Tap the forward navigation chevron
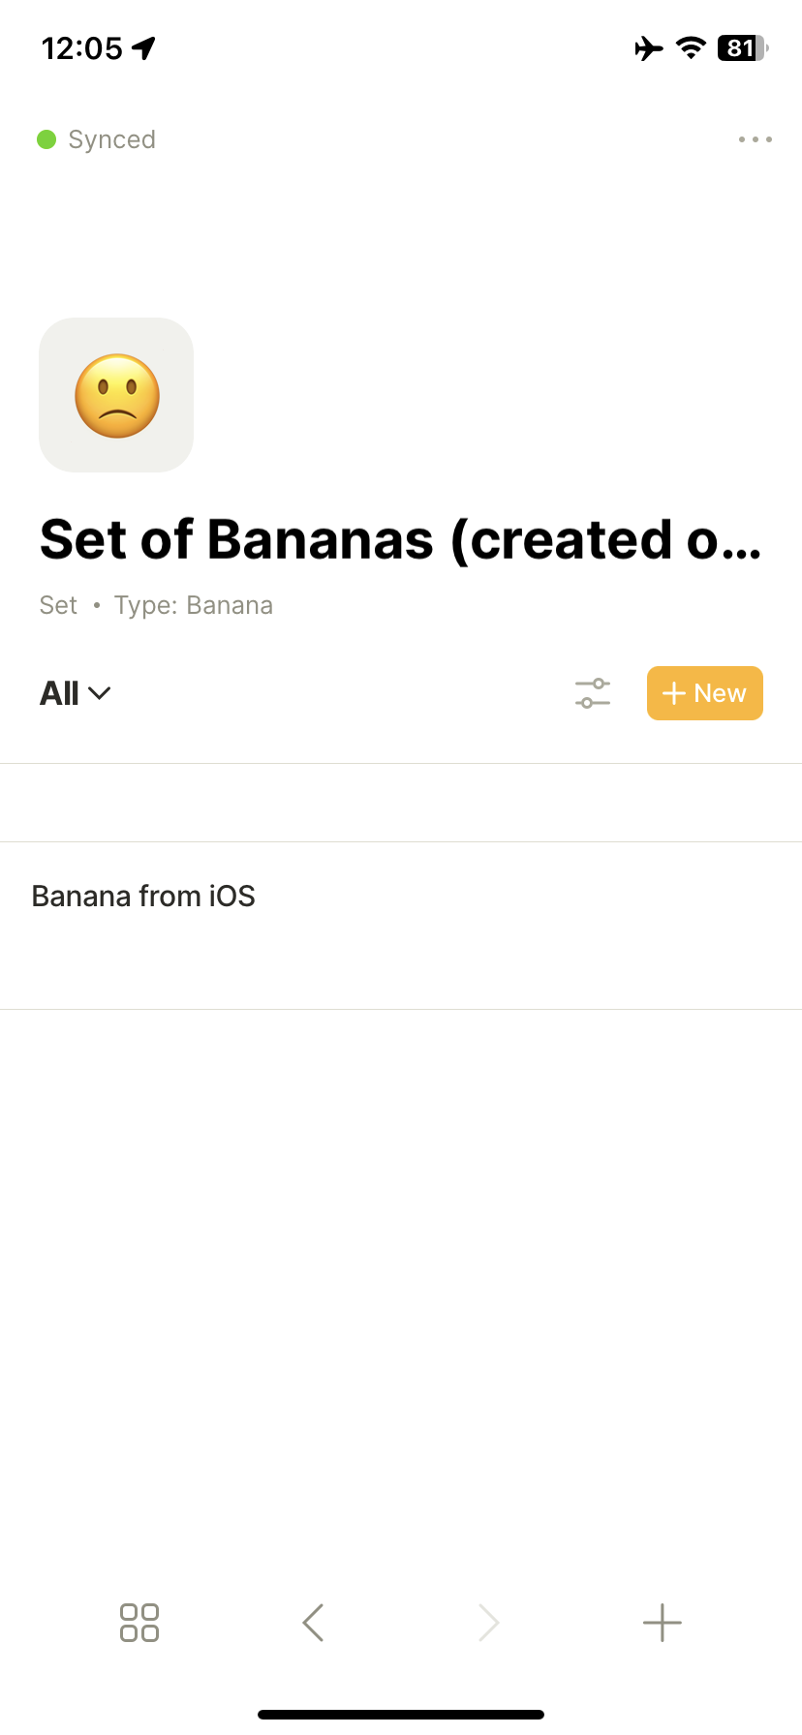Screen dimensions: 802x1735 (x=487, y=1622)
